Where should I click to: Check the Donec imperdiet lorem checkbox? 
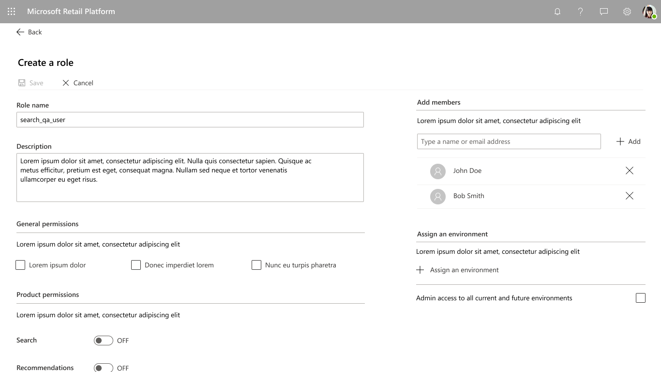(136, 265)
